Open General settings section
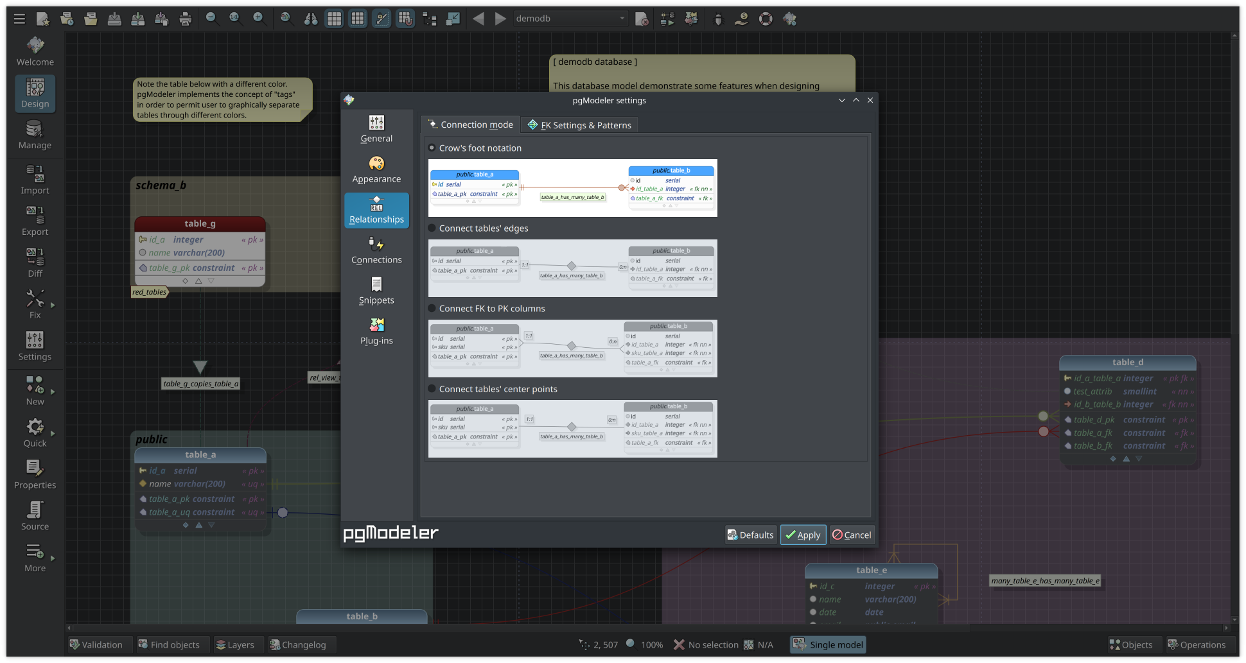Screen dimensions: 1246x663 (x=376, y=129)
